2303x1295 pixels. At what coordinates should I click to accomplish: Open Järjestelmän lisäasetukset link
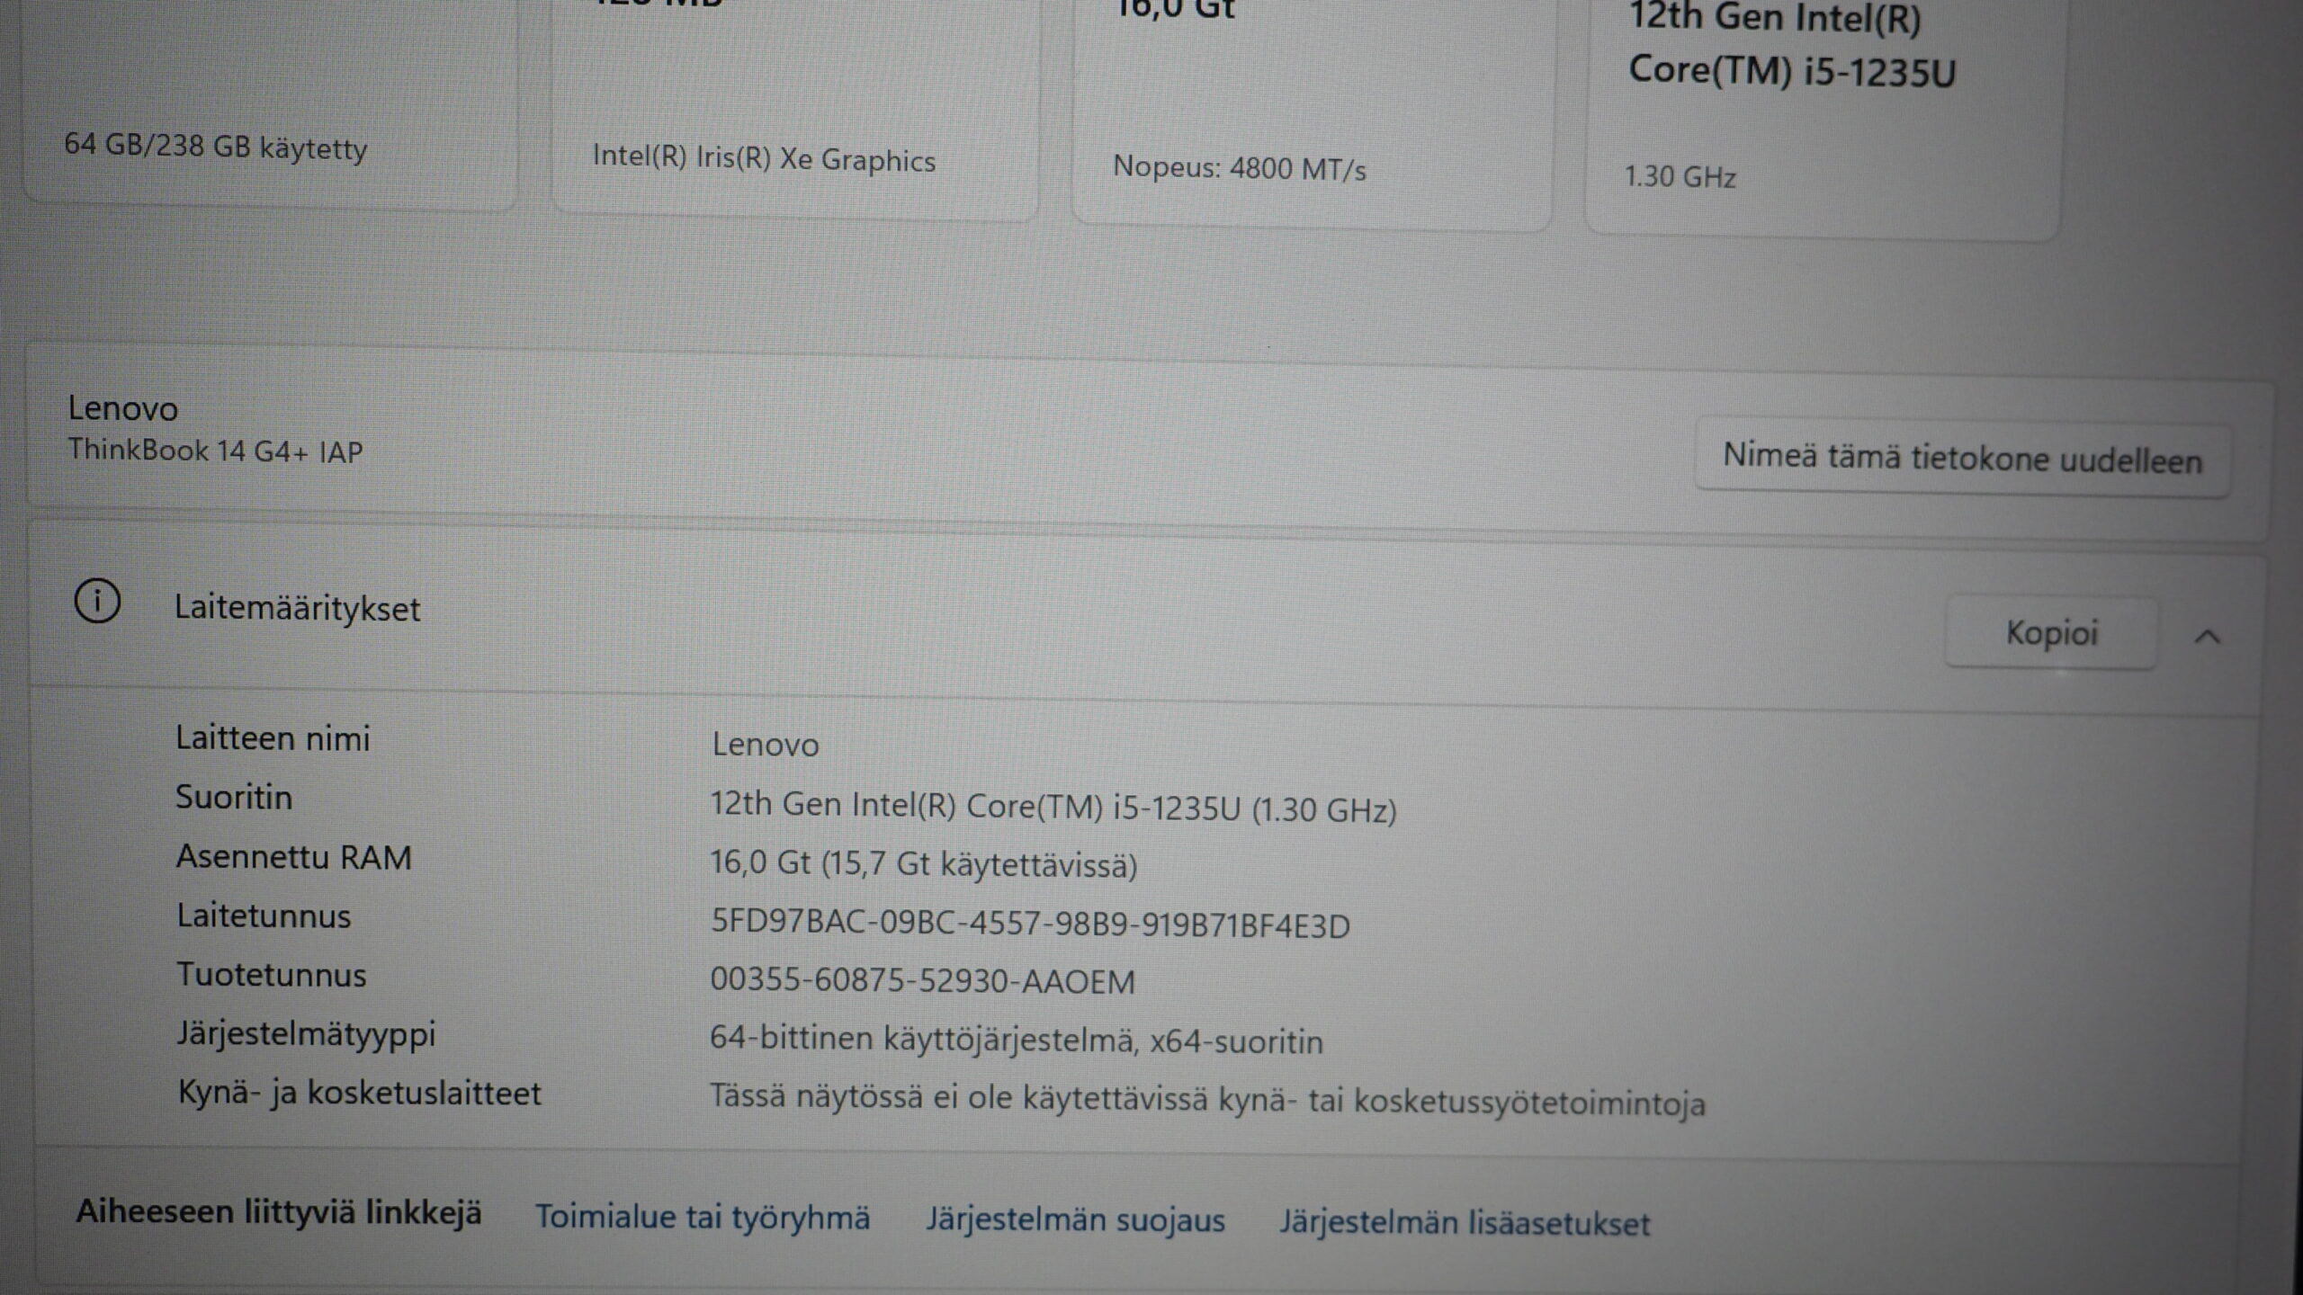[1465, 1223]
